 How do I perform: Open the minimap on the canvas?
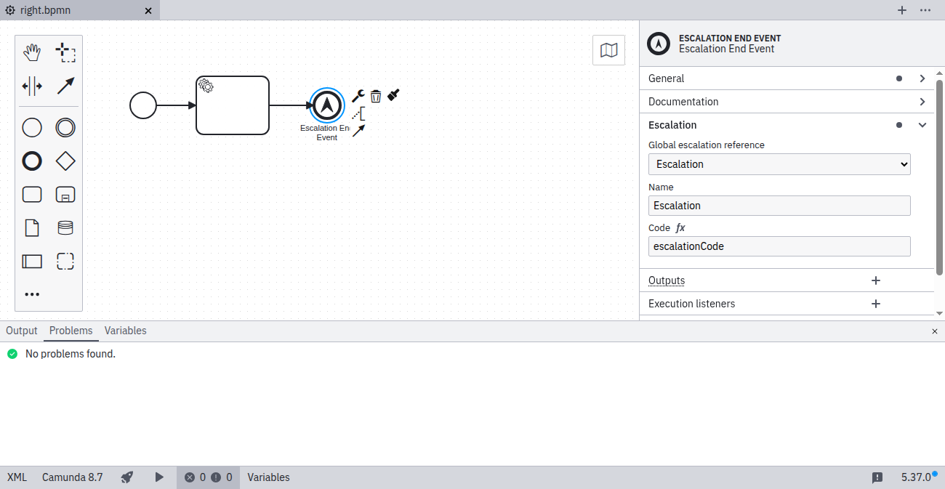click(608, 49)
